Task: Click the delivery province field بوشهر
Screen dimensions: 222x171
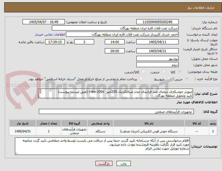Action: (157, 59)
